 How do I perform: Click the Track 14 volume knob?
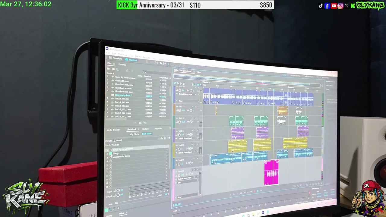[179, 149]
